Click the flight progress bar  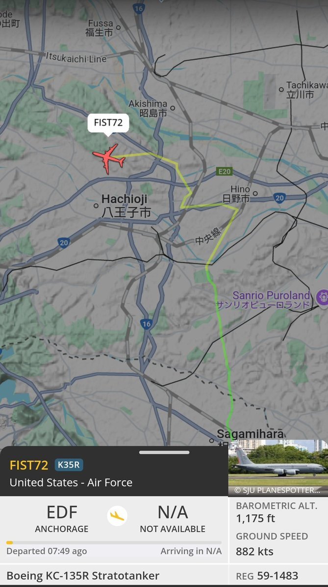(x=114, y=542)
